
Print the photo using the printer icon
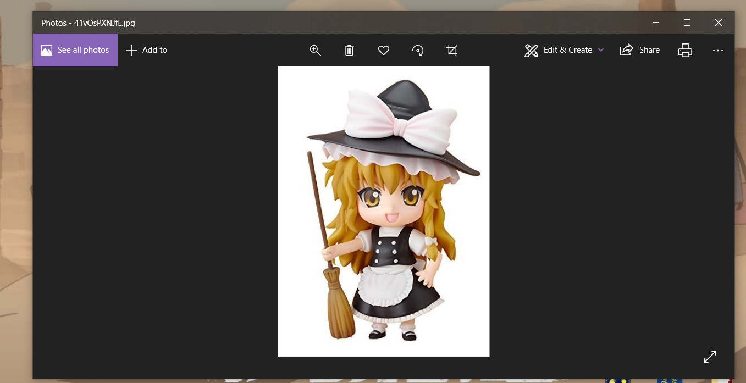[x=685, y=50]
